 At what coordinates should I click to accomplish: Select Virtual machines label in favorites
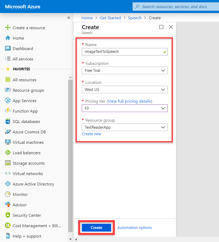coord(28,142)
